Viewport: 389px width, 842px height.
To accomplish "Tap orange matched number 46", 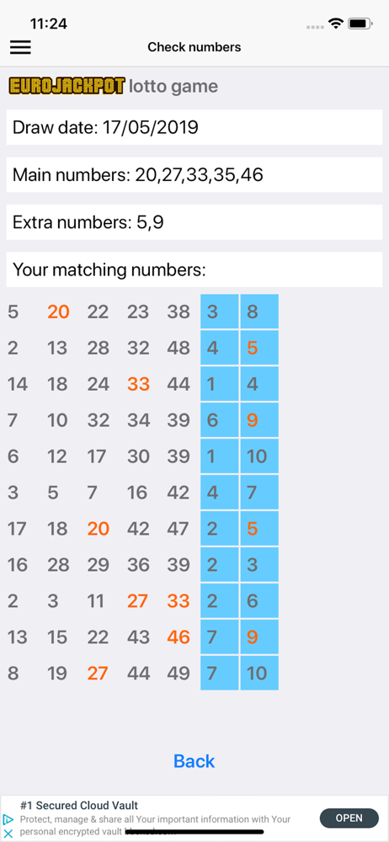I will (179, 637).
